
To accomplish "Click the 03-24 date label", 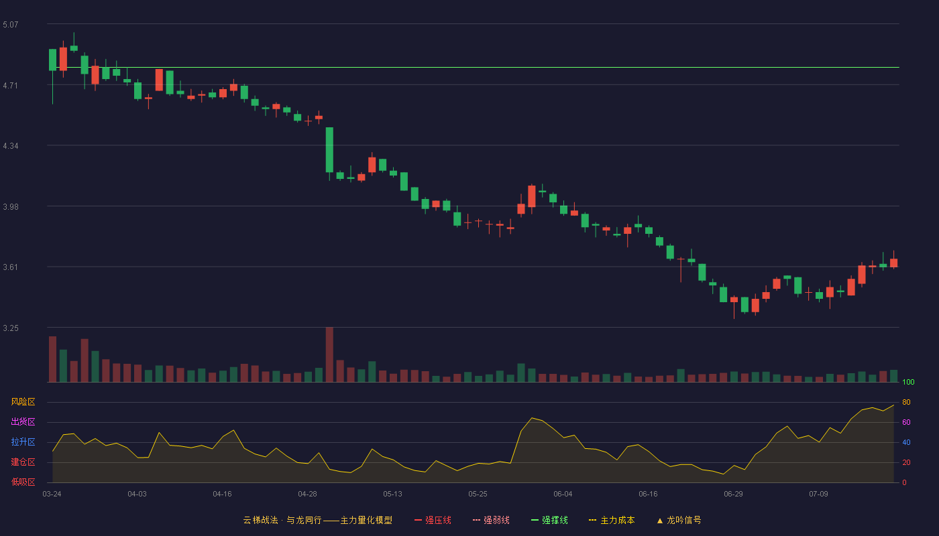I will click(52, 494).
